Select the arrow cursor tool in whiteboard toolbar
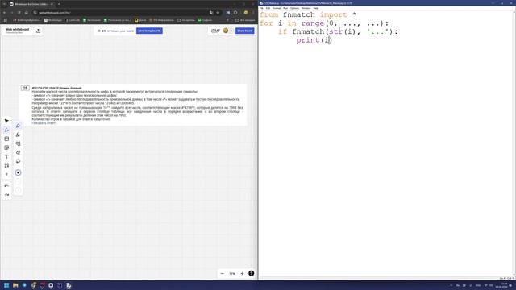The width and height of the screenshot is (516, 290). click(6, 121)
